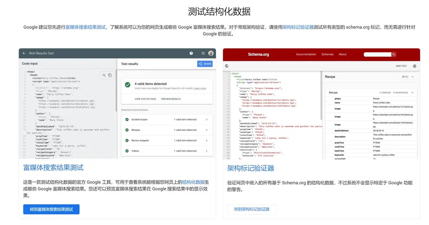Click the 测试结构化数据 page heading
Screen dimensions: 429x225
(x=219, y=12)
